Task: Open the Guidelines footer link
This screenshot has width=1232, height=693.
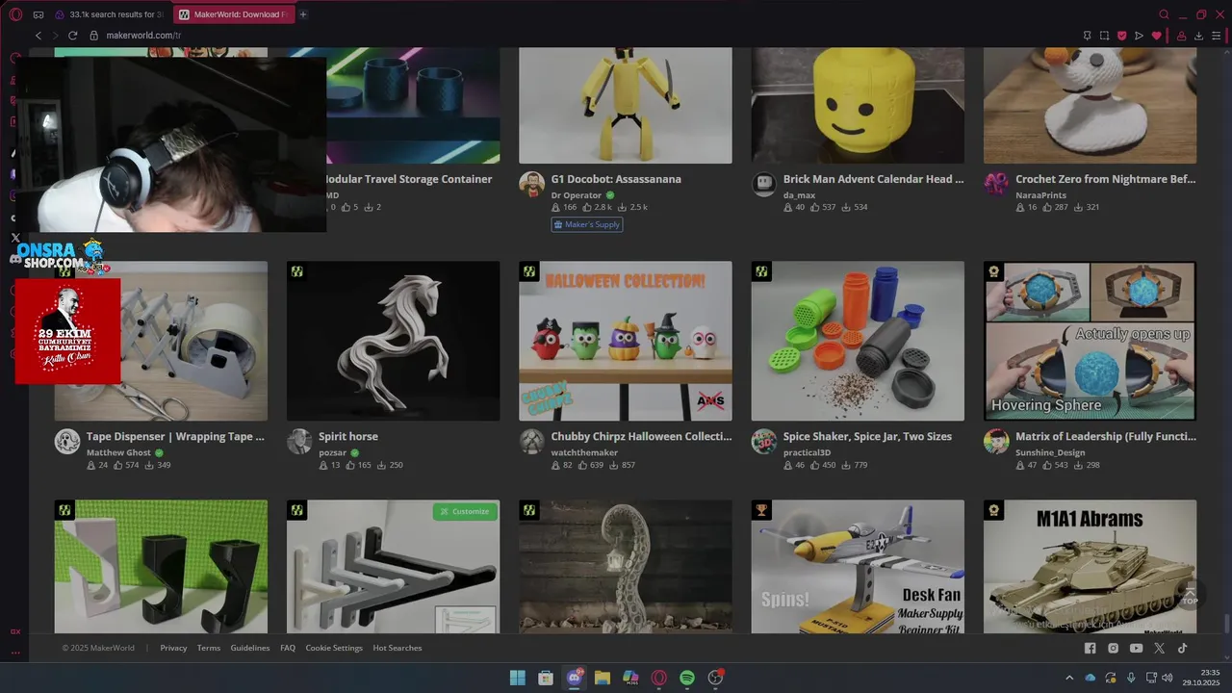Action: [x=250, y=648]
